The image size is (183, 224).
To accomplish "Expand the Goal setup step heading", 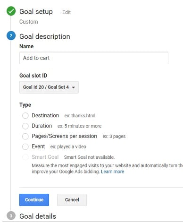I will (x=36, y=11).
